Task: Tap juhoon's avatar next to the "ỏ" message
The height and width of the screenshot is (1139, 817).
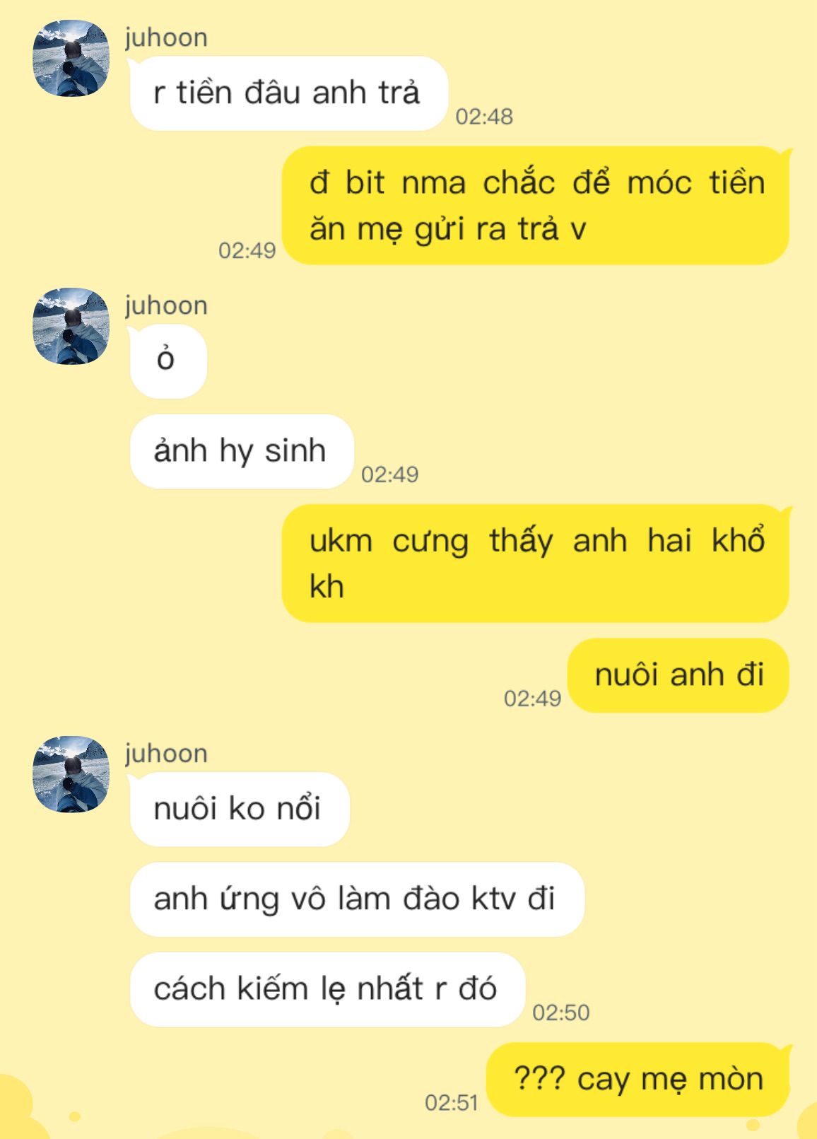Action: tap(71, 326)
